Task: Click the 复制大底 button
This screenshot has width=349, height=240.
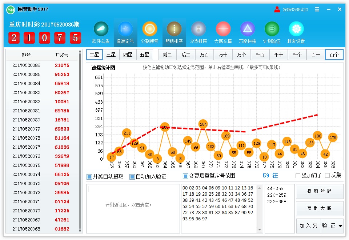Action: (x=320, y=208)
